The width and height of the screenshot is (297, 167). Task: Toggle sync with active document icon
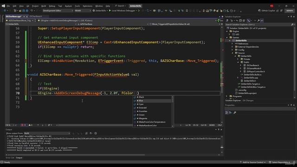237,20
